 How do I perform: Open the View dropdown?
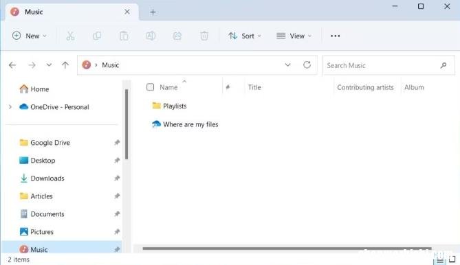(294, 36)
